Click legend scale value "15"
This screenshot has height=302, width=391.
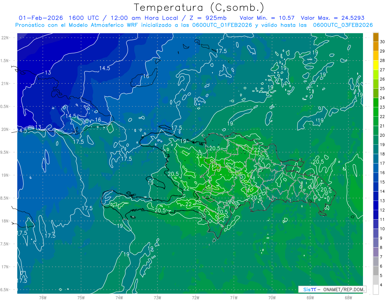[383, 182]
